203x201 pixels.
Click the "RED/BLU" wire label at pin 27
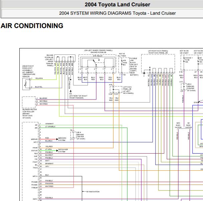[49, 198]
